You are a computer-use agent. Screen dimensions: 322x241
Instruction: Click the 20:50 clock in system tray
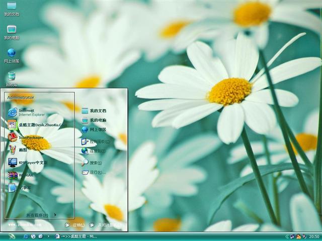(x=314, y=236)
